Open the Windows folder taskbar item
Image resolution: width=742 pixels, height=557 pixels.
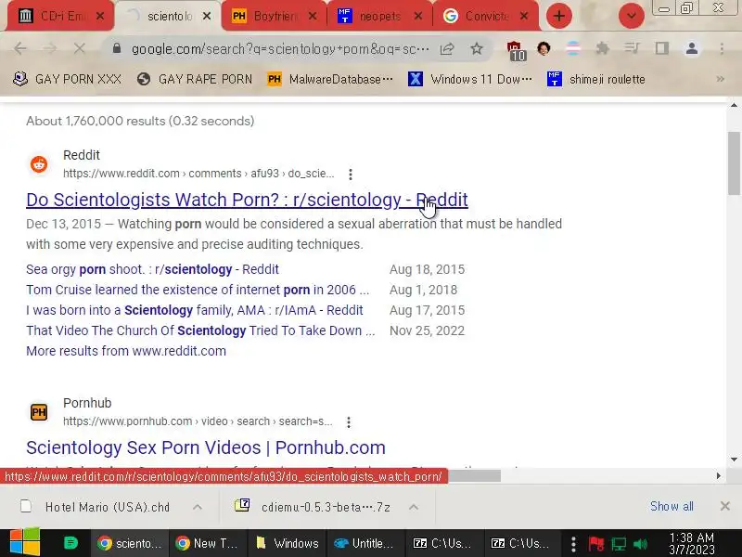pos(287,543)
